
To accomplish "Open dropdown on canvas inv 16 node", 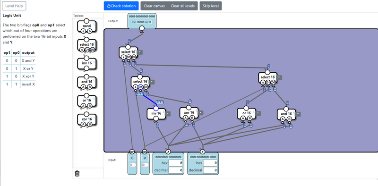I will pos(168,114).
